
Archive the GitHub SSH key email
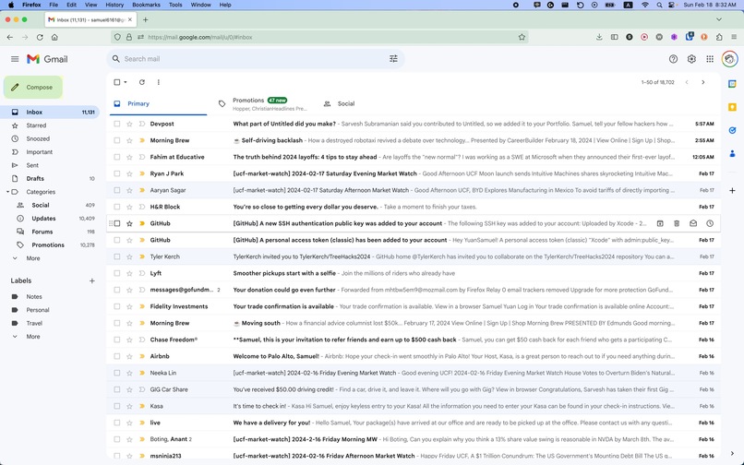(660, 223)
